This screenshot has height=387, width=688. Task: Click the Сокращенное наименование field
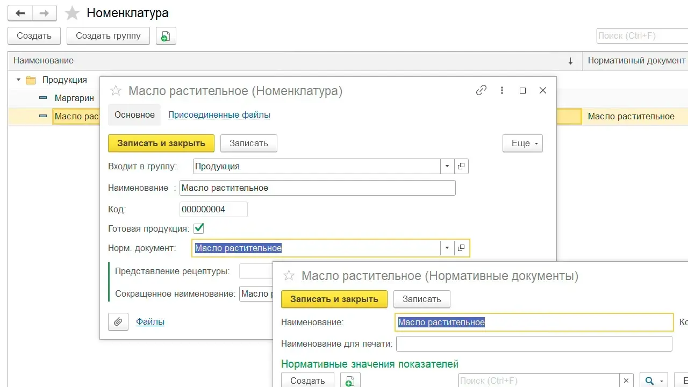click(x=256, y=294)
